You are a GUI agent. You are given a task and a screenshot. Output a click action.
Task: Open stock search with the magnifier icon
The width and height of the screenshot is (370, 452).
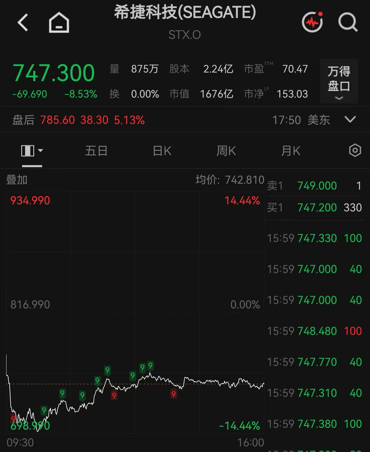pos(348,22)
